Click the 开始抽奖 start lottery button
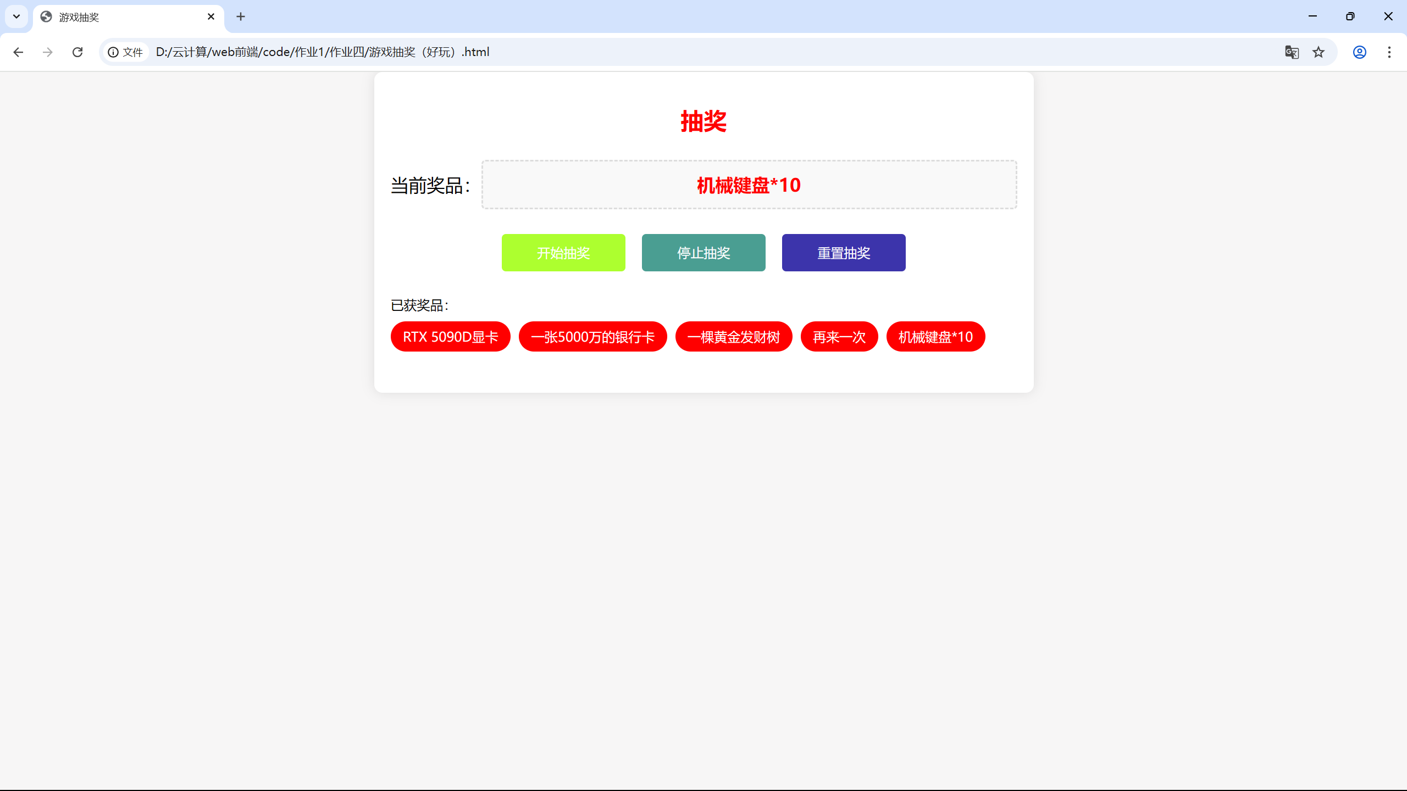 tap(563, 253)
